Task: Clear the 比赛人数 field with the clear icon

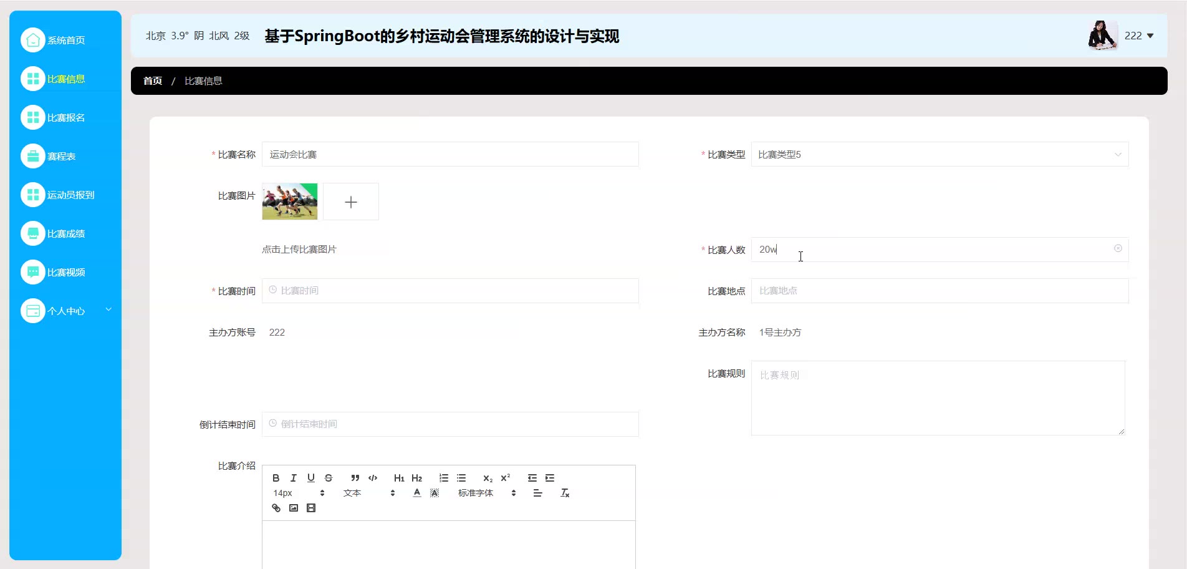Action: (1118, 248)
